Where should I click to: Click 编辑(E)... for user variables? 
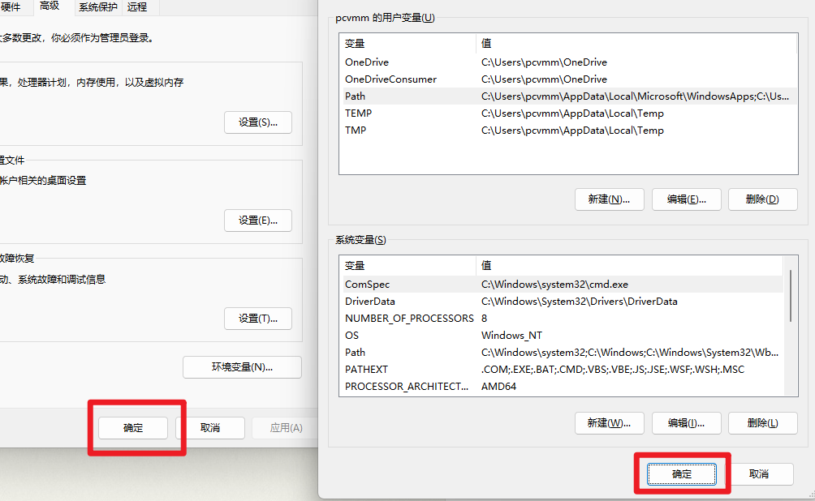(687, 199)
